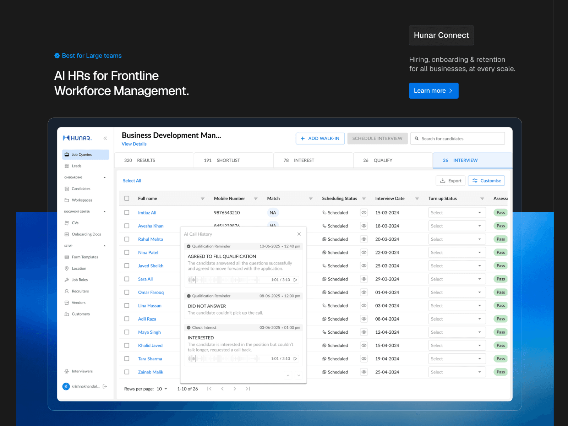The height and width of the screenshot is (426, 568).
Task: Collapse the Onboarding sidebar section
Action: click(105, 177)
